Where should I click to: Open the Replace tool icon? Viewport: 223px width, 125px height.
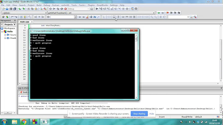45,9
